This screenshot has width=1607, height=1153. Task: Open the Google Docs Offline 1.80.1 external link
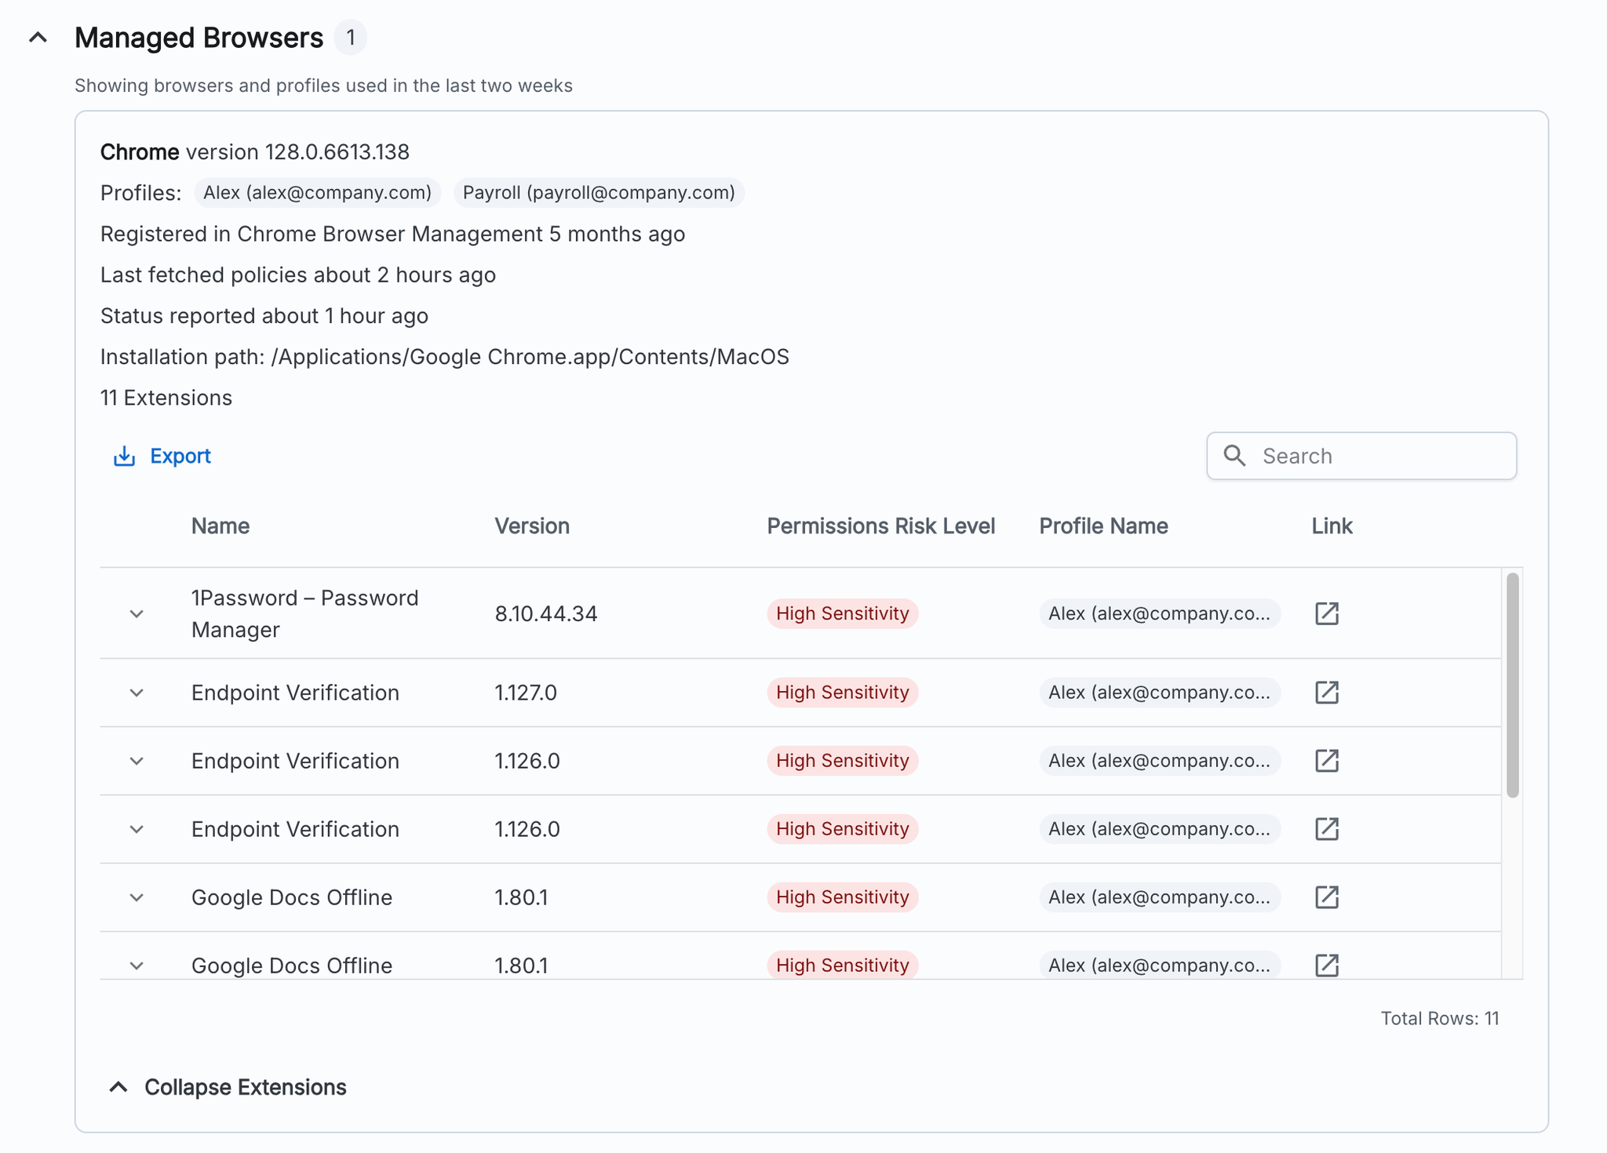1326,897
